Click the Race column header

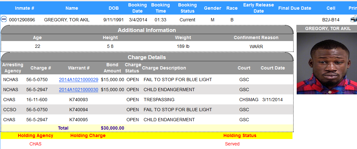pyautogui.click(x=232, y=8)
